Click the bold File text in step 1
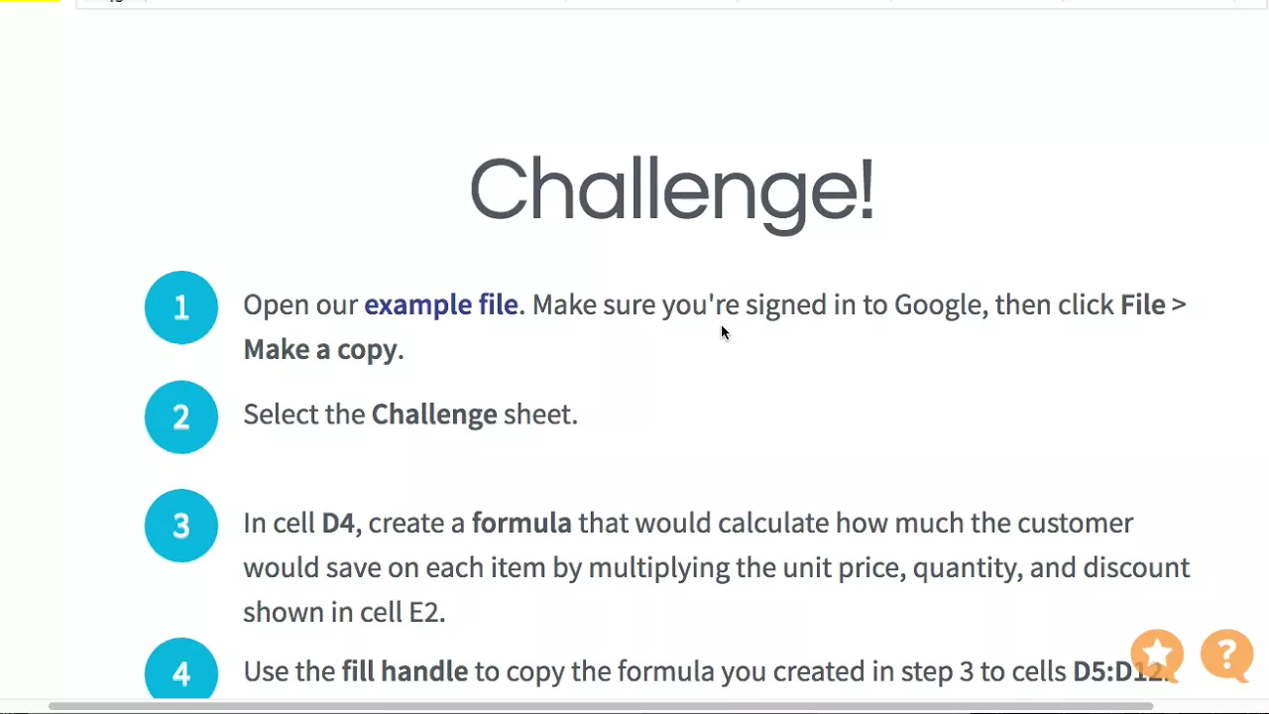The height and width of the screenshot is (714, 1269). point(1143,304)
